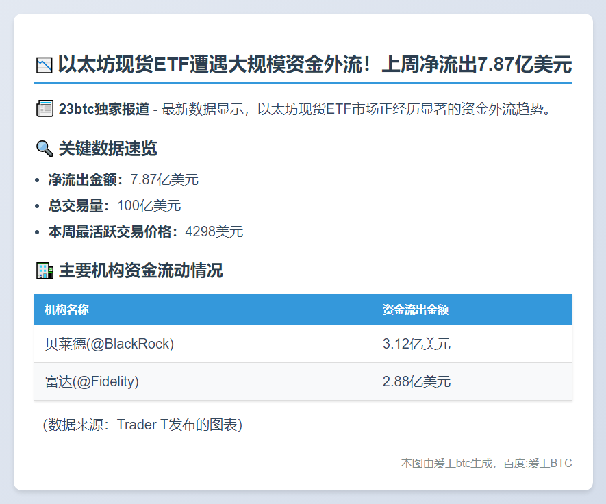Select the 主要机构资金流动情况 section heading

coord(141,271)
